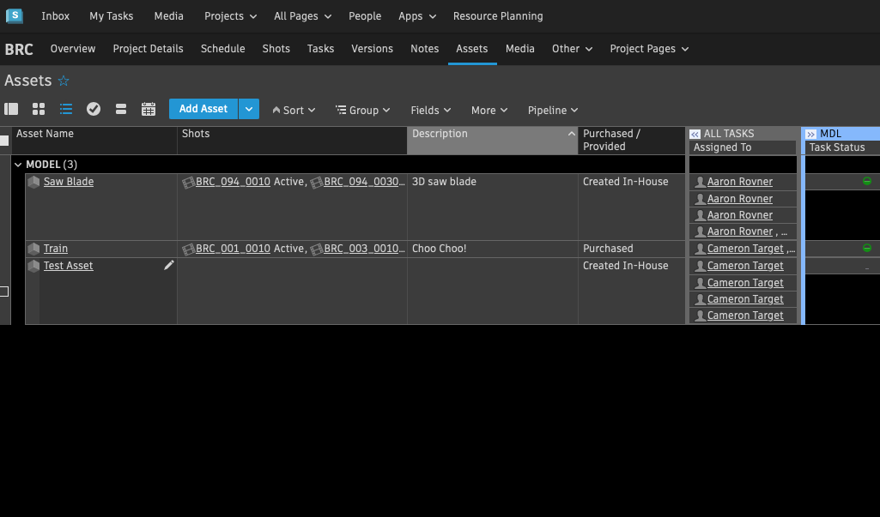Image resolution: width=880 pixels, height=517 pixels.
Task: Open the Add Asset dropdown arrow
Action: (248, 109)
